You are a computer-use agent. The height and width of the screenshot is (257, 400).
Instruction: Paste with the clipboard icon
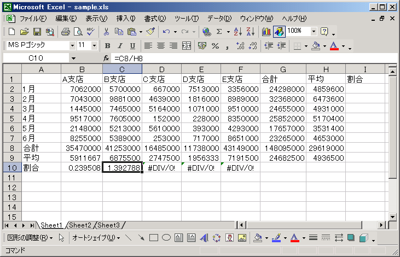pos(132,32)
